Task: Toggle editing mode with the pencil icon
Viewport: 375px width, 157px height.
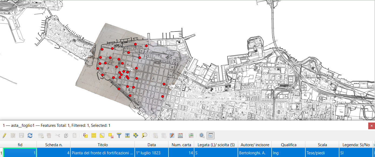Action: click(4, 135)
